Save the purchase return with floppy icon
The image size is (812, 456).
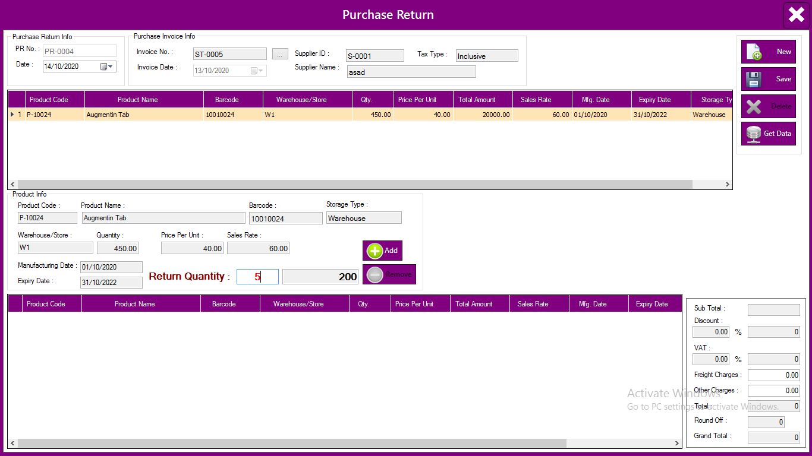tap(754, 80)
